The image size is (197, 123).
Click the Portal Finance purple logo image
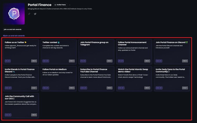14,14
